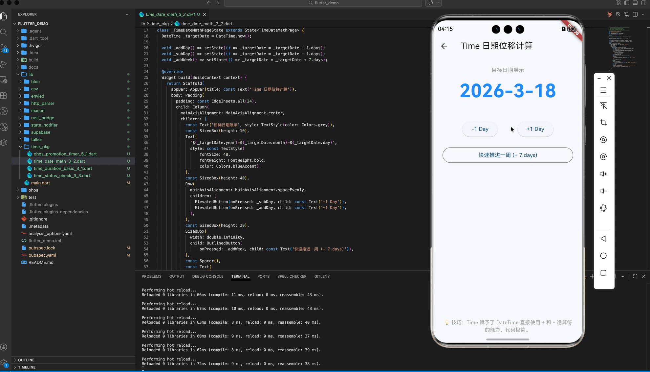Maximize the terminal panel size
Screen dimensions: 650x372
click(x=635, y=276)
